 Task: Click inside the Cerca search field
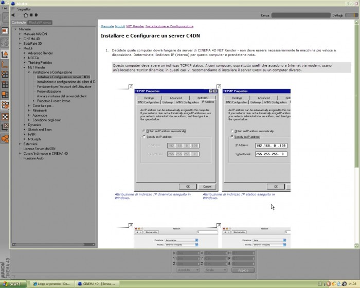coord(301,15)
